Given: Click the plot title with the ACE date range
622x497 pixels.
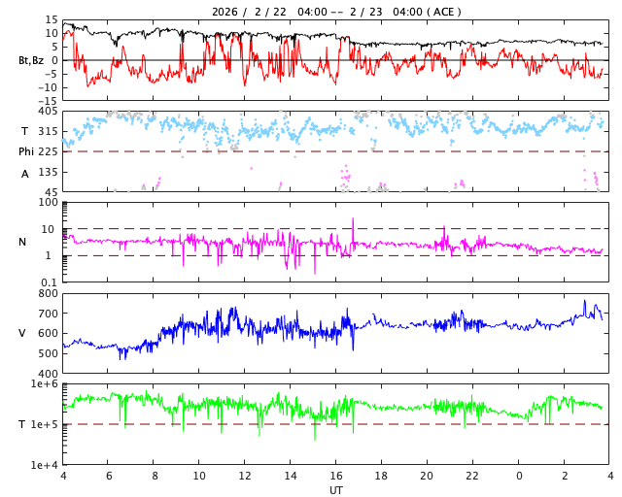Looking at the screenshot, I should [x=336, y=12].
